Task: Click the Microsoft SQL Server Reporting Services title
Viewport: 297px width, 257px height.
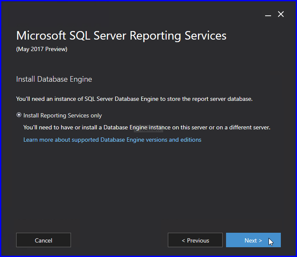Action: (121, 35)
